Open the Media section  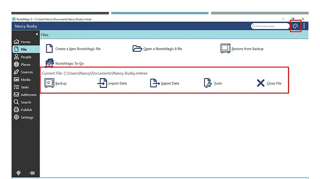click(x=26, y=80)
